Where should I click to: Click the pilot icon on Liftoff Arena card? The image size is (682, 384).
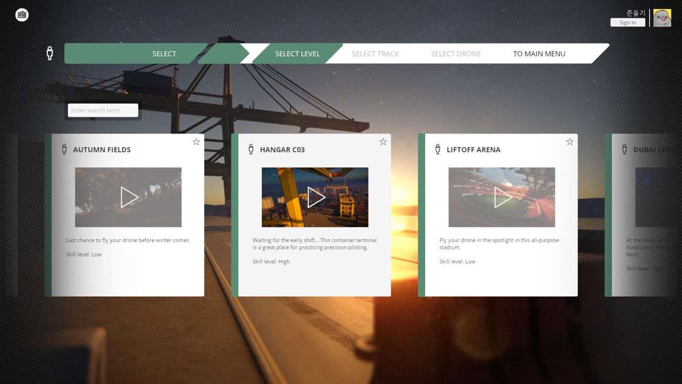pyautogui.click(x=438, y=149)
